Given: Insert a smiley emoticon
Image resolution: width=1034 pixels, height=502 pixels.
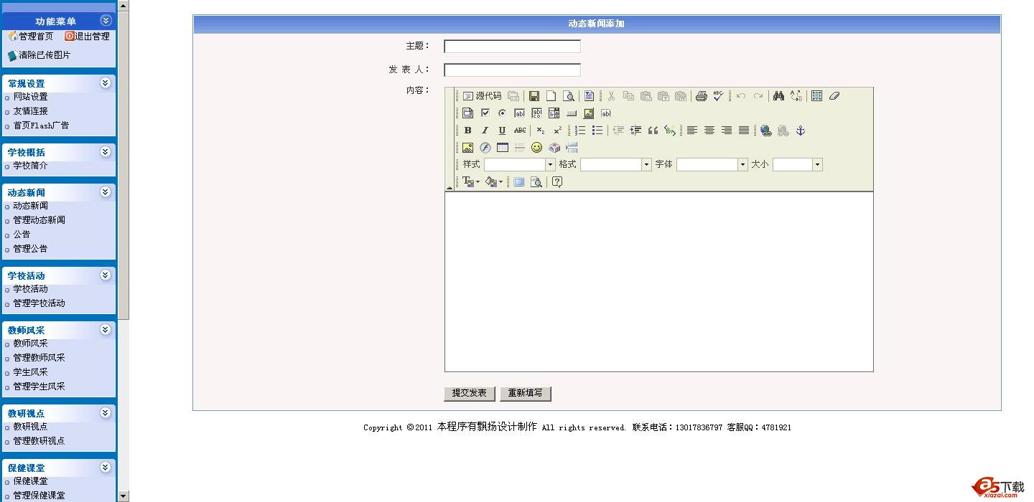Looking at the screenshot, I should point(536,148).
